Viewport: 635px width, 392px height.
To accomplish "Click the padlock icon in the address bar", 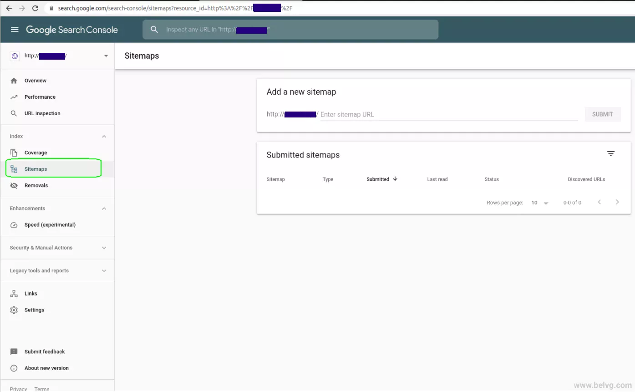I will [51, 8].
